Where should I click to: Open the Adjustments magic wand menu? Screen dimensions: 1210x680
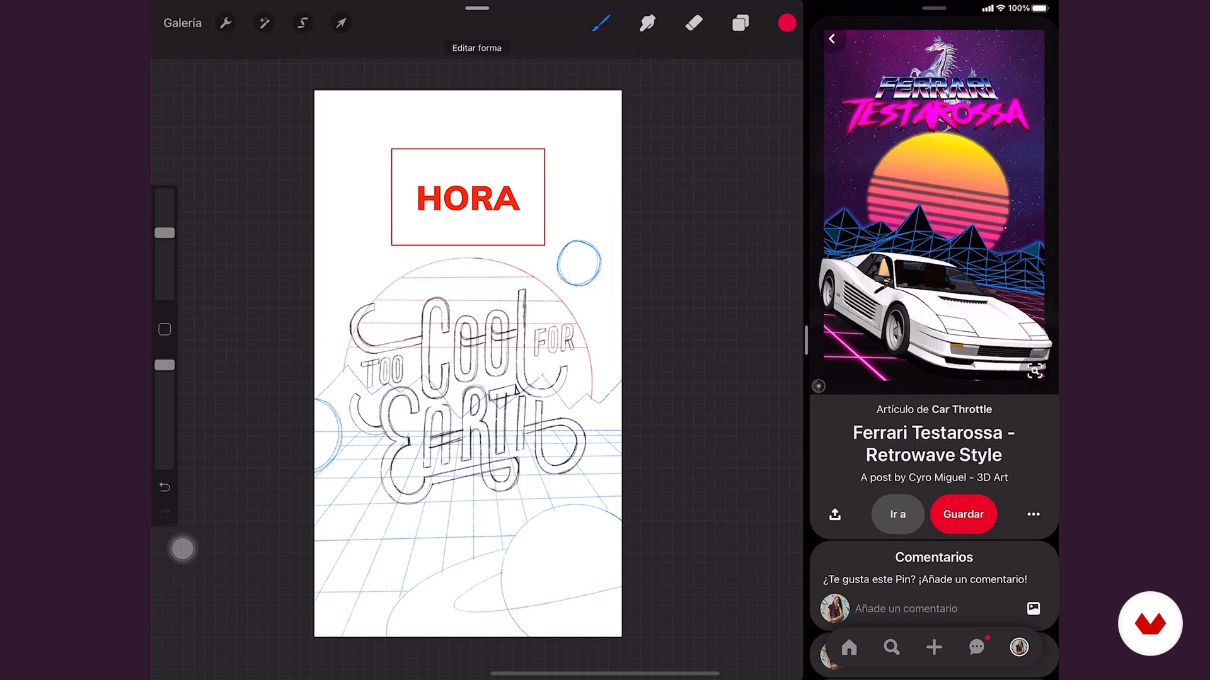(x=264, y=23)
